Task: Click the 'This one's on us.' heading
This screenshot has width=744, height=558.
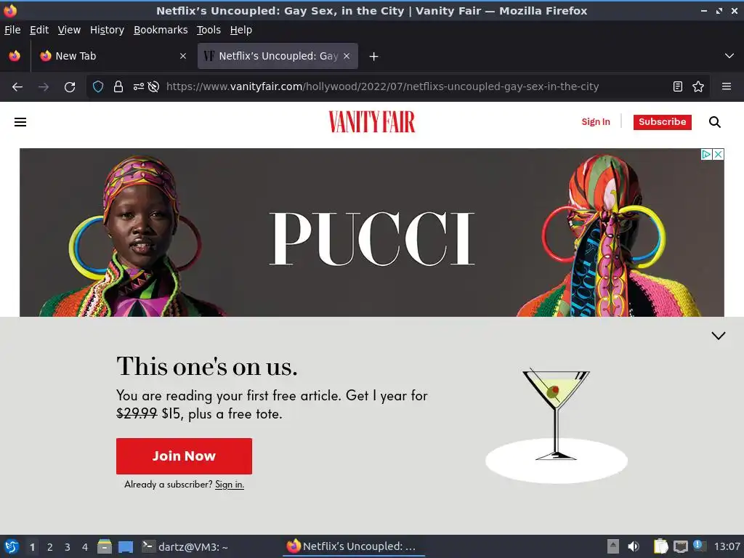Action: point(207,367)
